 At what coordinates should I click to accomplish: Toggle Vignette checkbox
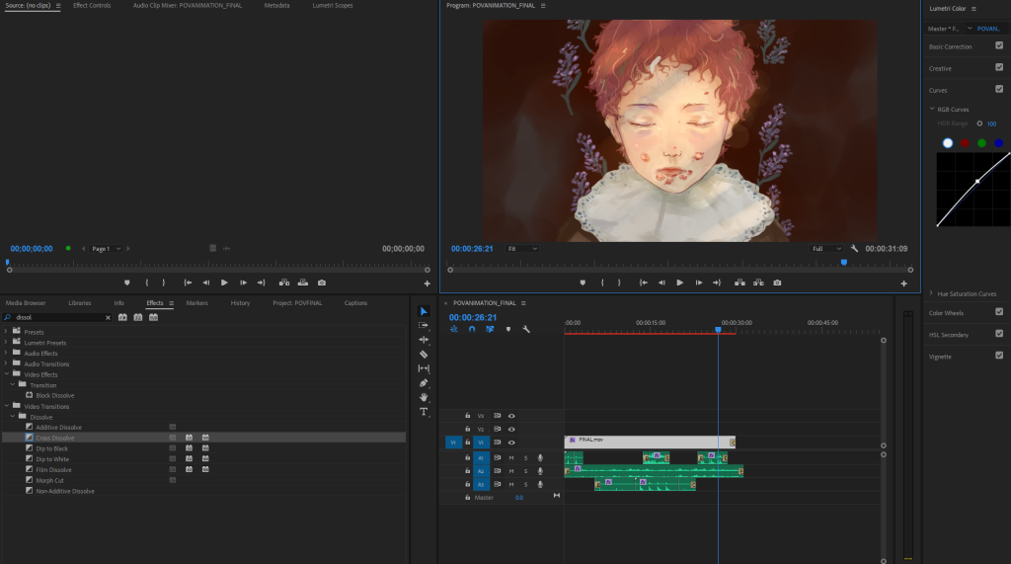point(999,355)
